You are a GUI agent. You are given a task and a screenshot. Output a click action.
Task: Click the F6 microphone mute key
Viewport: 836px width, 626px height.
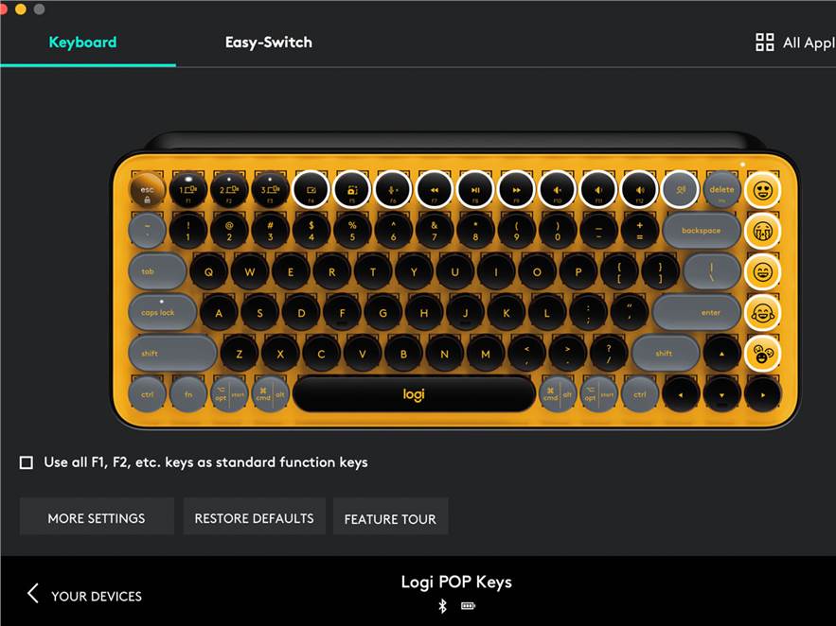pos(393,189)
